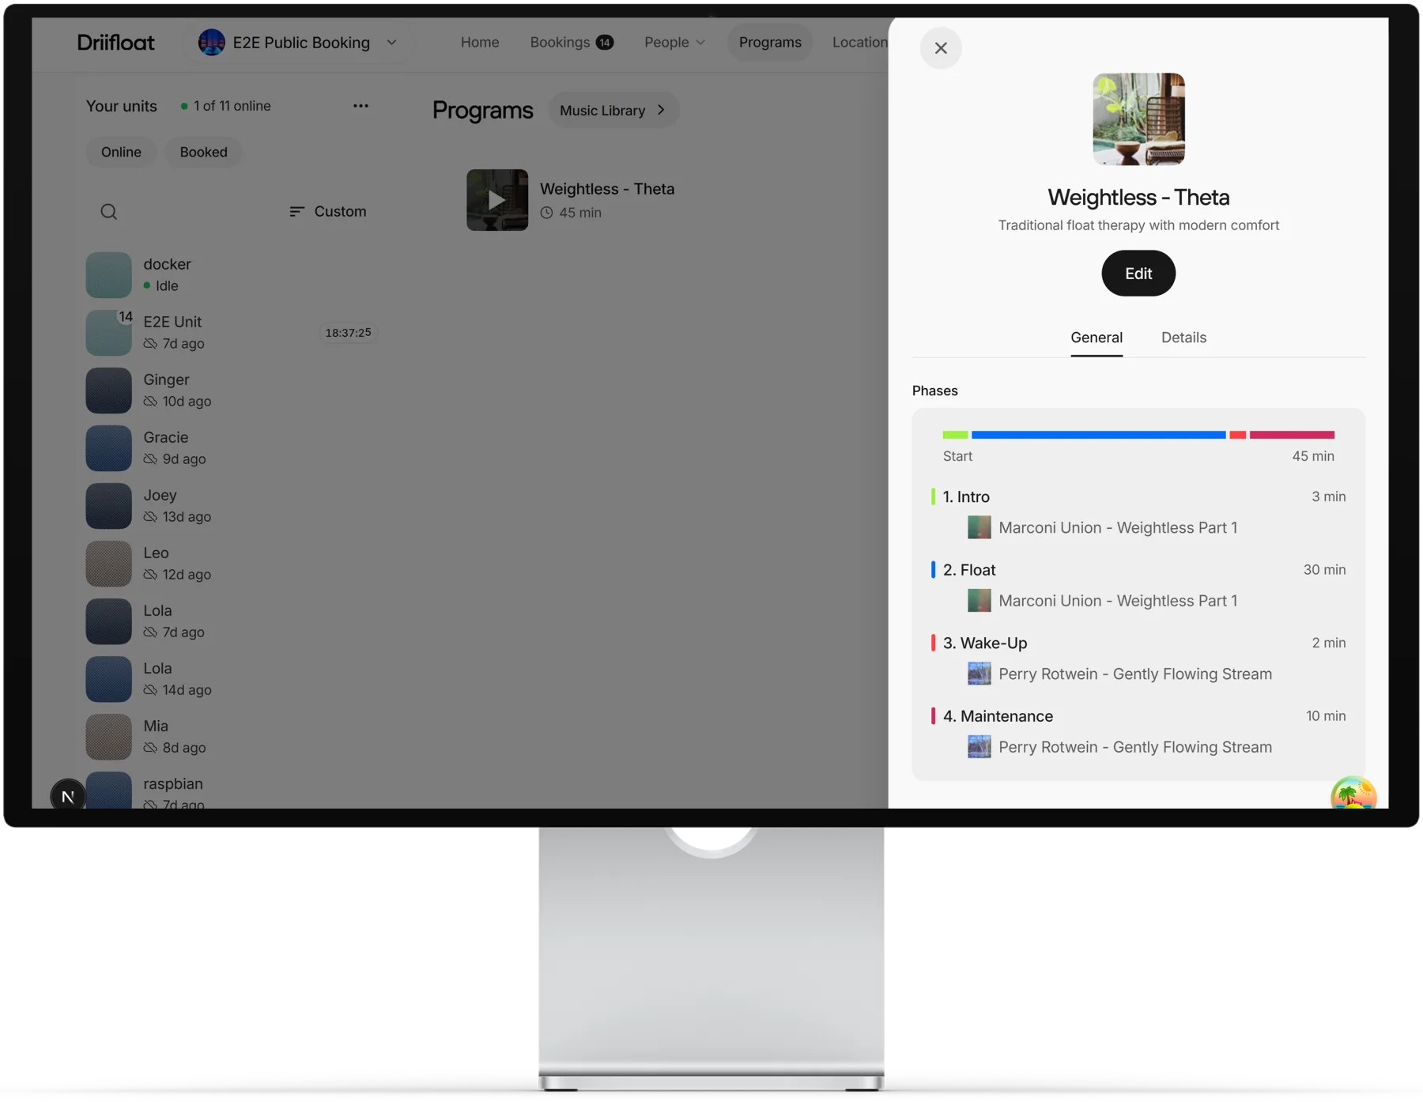Switch to the Details tab
The width and height of the screenshot is (1423, 1117).
[x=1183, y=338]
